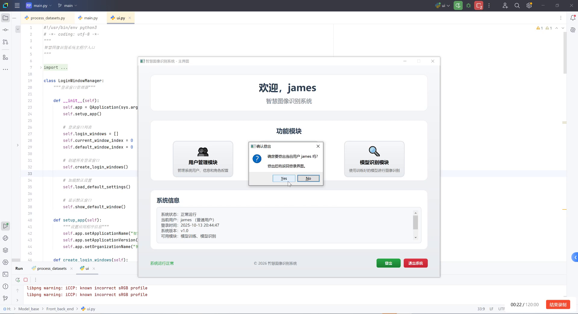Open the AI Assistant spiral icon

click(x=573, y=30)
